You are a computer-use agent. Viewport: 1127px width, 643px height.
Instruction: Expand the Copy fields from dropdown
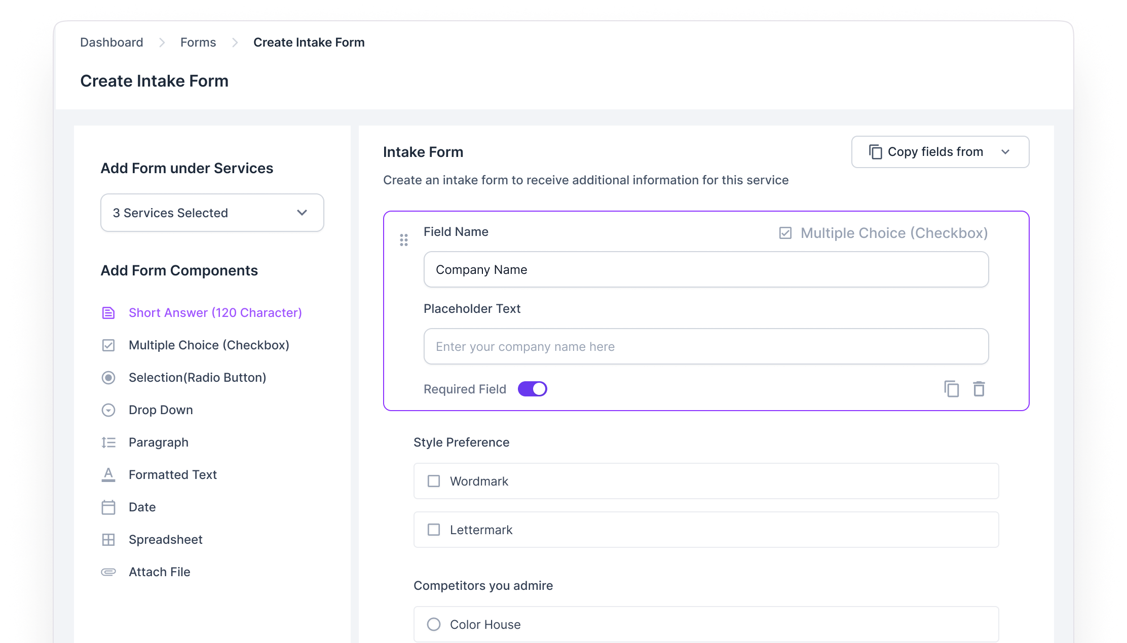[x=940, y=152]
